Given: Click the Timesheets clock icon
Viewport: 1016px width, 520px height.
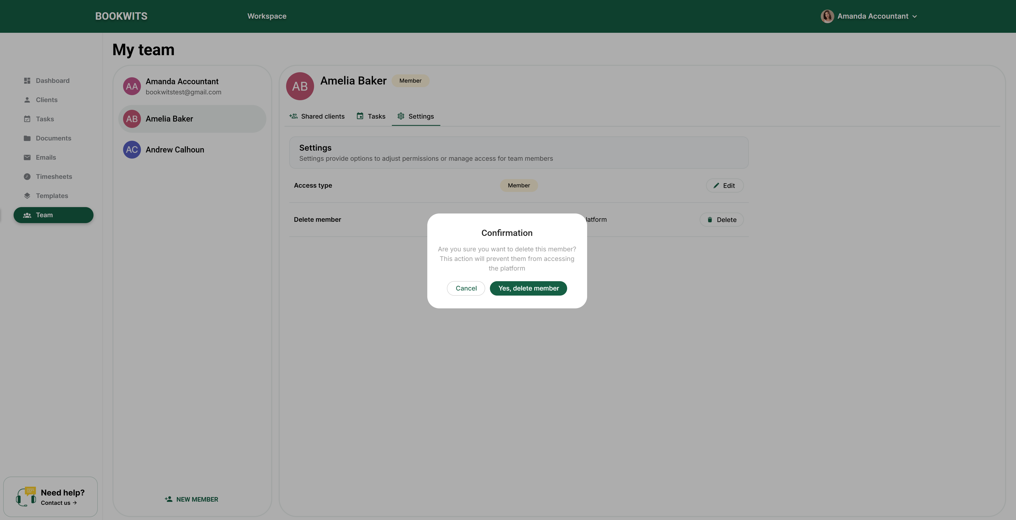Looking at the screenshot, I should (27, 177).
